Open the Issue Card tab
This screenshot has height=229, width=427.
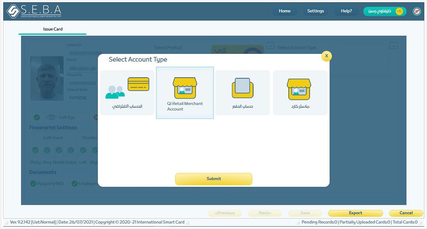(x=53, y=29)
